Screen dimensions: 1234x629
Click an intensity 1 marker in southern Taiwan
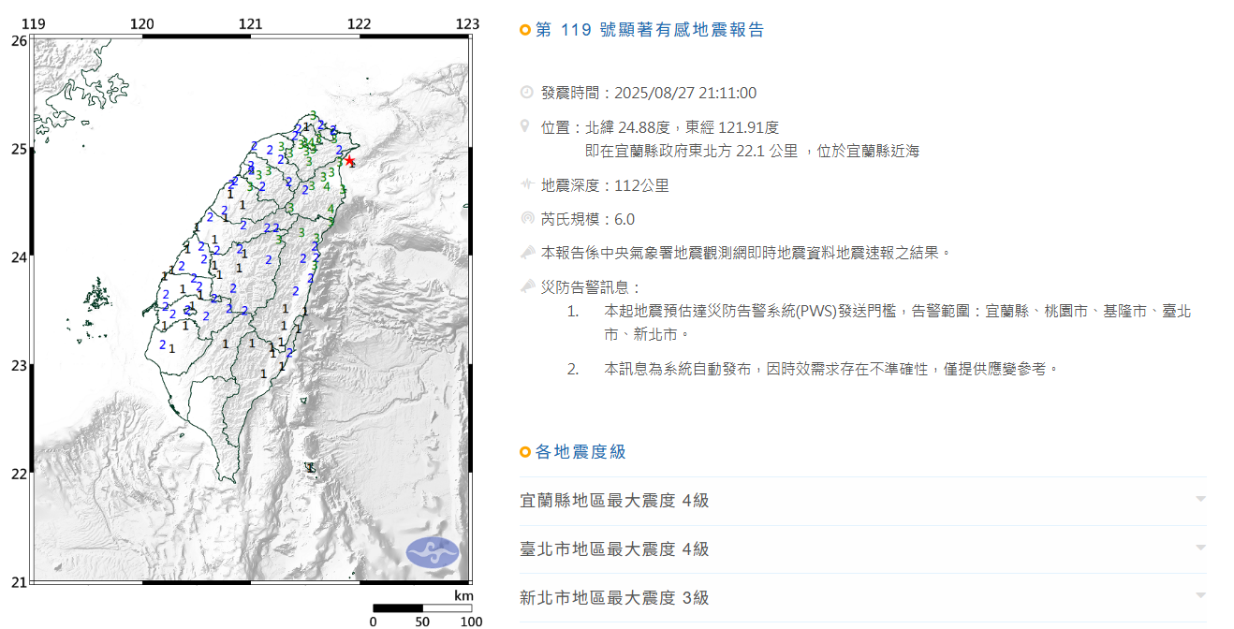(x=264, y=373)
